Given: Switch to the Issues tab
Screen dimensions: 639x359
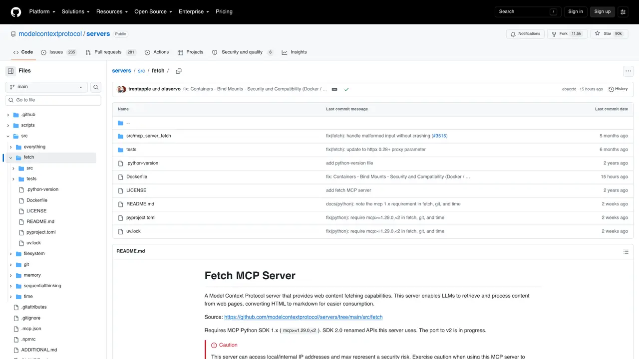Looking at the screenshot, I should coord(59,52).
